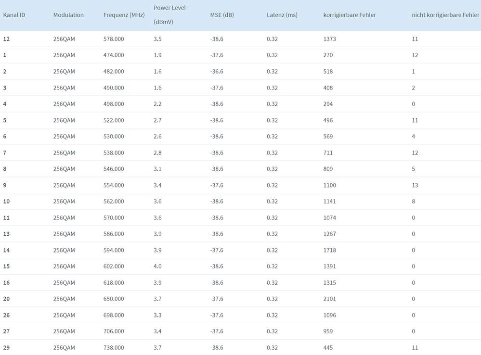Click the MSE value -36.6
The width and height of the screenshot is (481, 355).
(x=217, y=72)
